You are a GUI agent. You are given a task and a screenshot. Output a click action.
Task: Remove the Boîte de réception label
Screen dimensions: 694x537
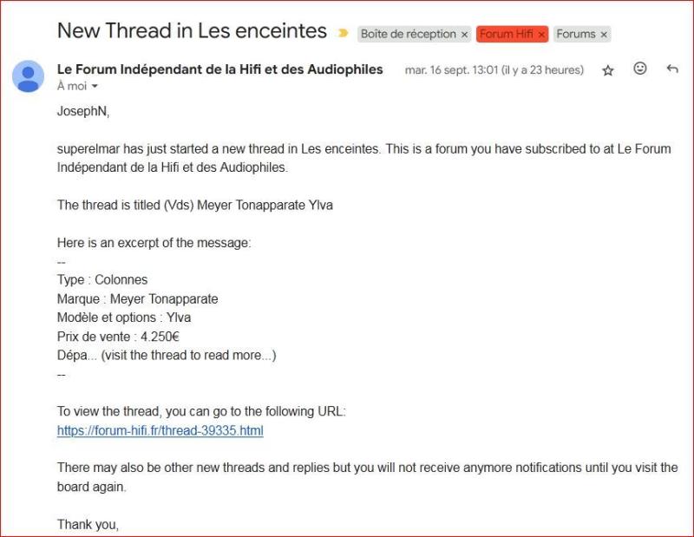point(464,35)
